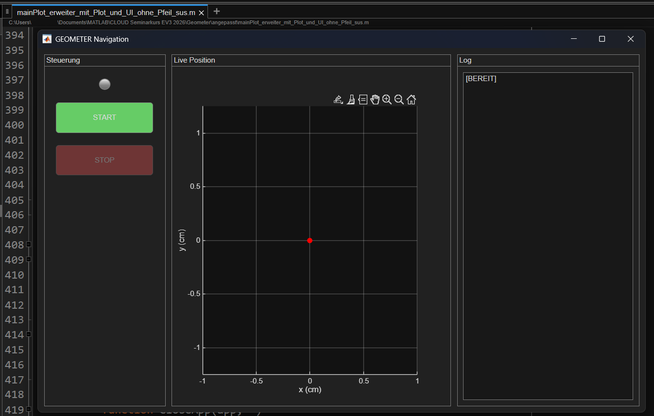Start navigation with the green START button
The width and height of the screenshot is (654, 416).
[104, 117]
